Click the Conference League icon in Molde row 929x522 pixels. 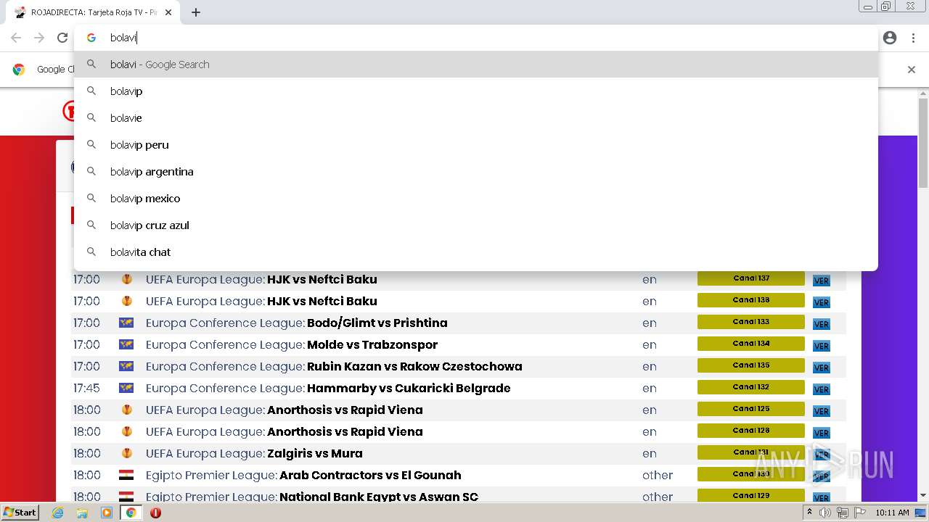[x=126, y=344]
